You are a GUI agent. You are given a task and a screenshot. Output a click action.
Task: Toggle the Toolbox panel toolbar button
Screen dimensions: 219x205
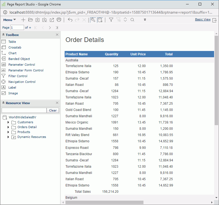(93, 20)
